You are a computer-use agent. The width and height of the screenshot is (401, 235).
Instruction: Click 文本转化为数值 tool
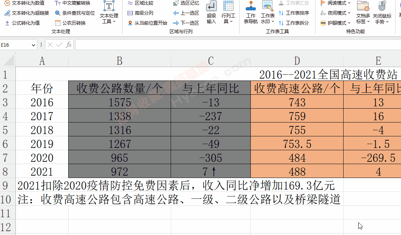tap(25, 3)
